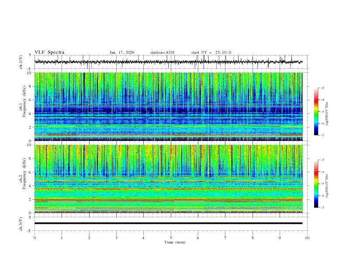Click the "-3" tick on ch.1 colorbar

[322, 88]
